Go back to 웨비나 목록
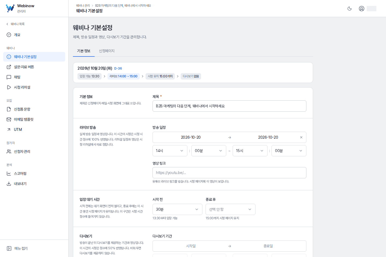Image resolution: width=386 pixels, height=257 pixels. [x=16, y=24]
